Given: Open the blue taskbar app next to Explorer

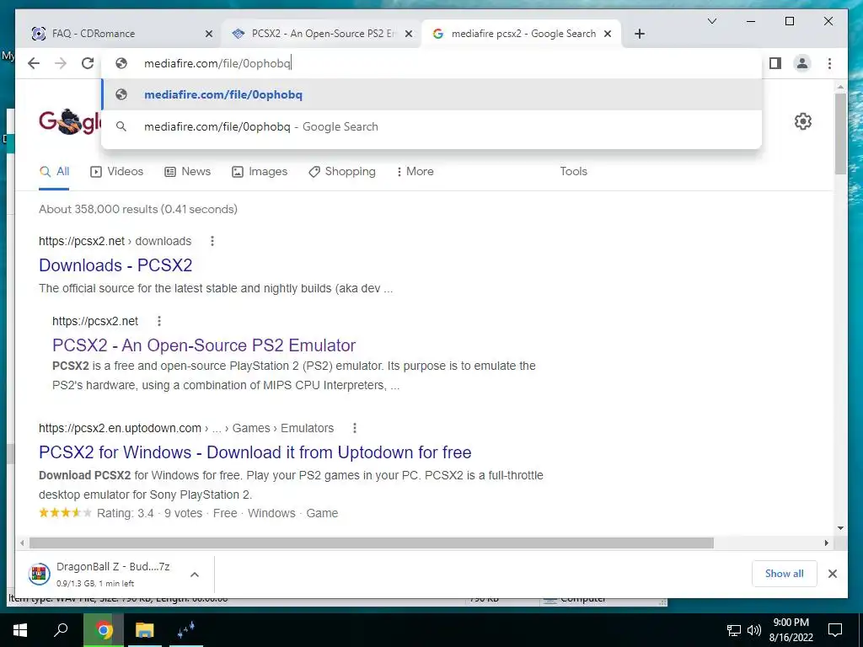Looking at the screenshot, I should [186, 630].
